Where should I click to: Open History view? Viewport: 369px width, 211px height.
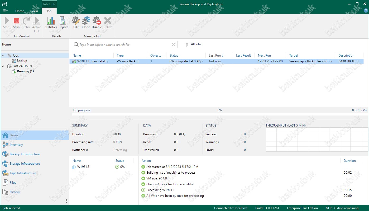(x=35, y=192)
